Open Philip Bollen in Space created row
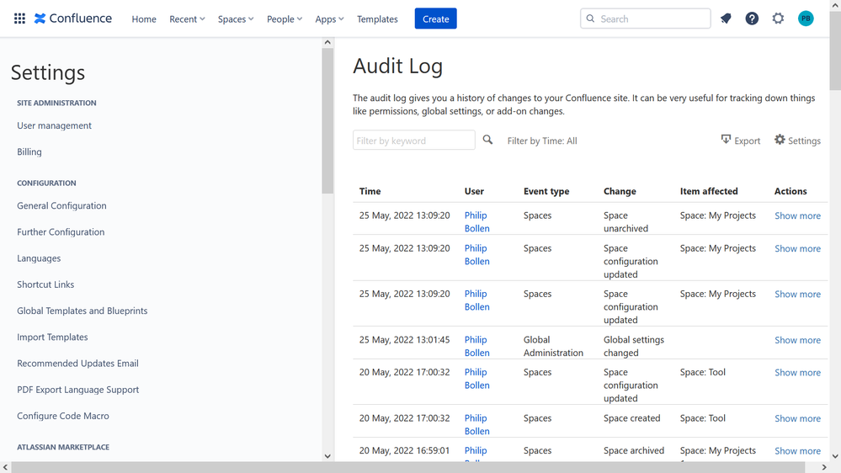841x473 pixels. click(x=476, y=424)
